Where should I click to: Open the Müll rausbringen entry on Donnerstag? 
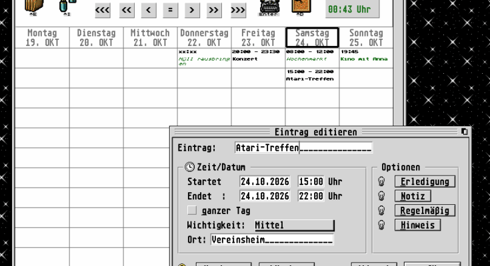click(204, 58)
